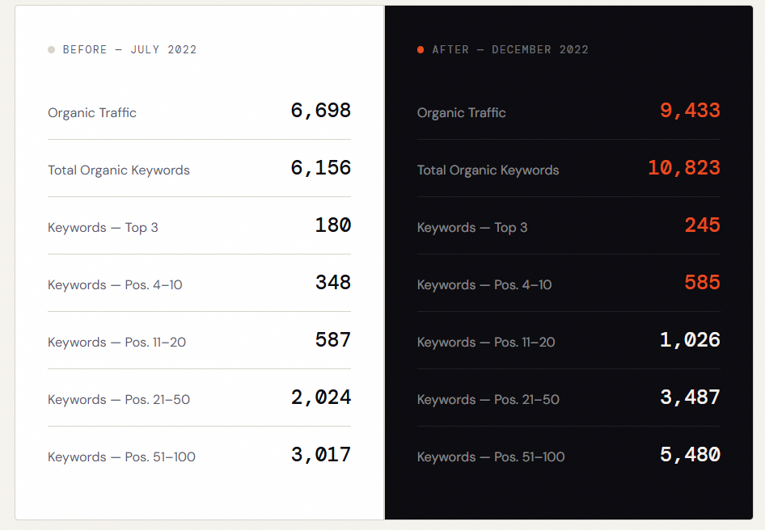Click the Before Pos. 51–100 value 3,017
Viewport: 765px width, 530px height.
coord(320,455)
